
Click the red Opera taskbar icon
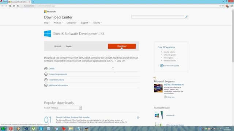11,128
